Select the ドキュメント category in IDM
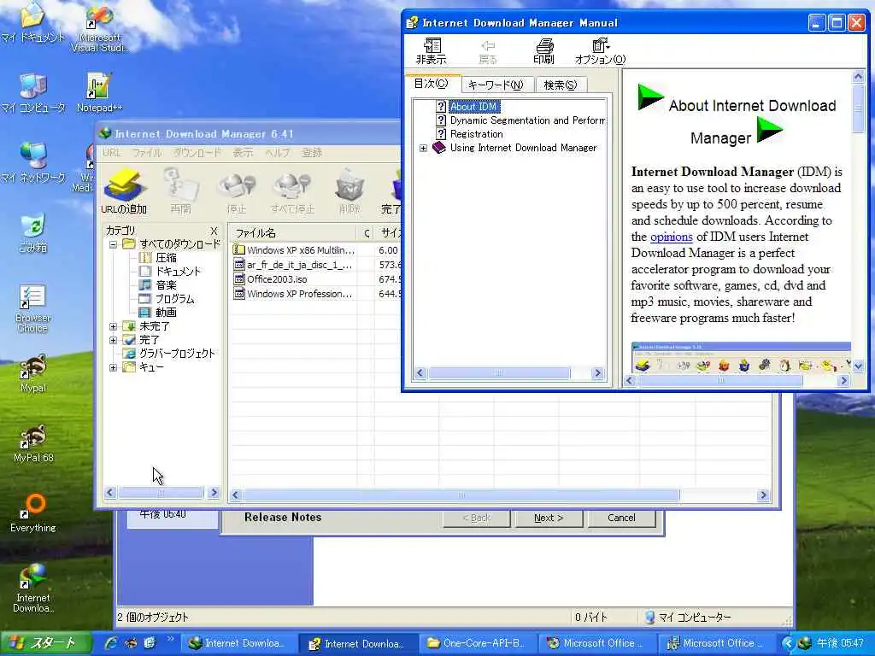 (x=178, y=272)
